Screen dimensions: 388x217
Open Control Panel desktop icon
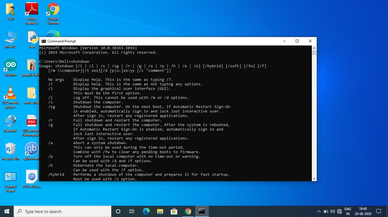(11, 182)
